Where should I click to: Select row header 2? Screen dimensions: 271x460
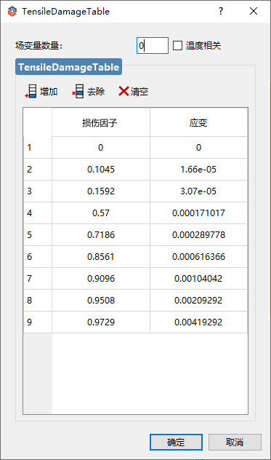(x=38, y=170)
